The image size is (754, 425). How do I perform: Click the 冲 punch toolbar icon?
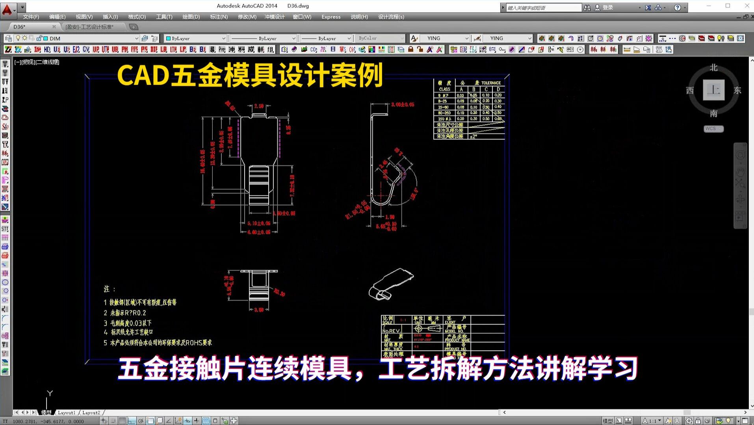[x=231, y=50]
